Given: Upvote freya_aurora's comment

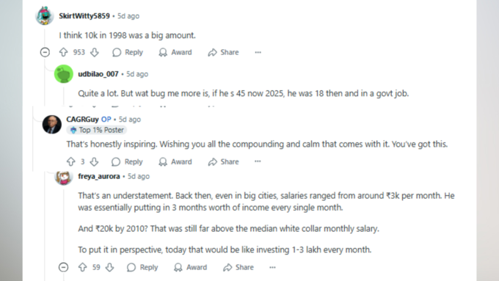Looking at the screenshot, I should (82, 267).
